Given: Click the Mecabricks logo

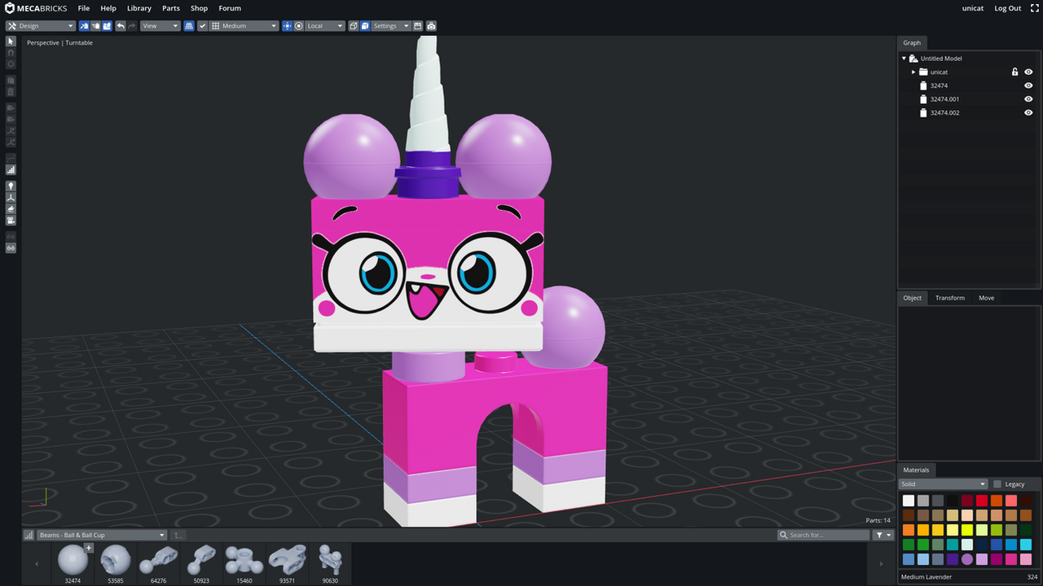Looking at the screenshot, I should 36,8.
